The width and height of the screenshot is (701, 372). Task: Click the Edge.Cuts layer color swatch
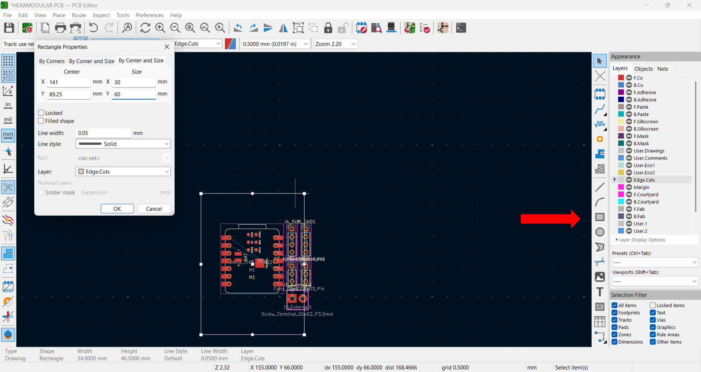point(621,180)
